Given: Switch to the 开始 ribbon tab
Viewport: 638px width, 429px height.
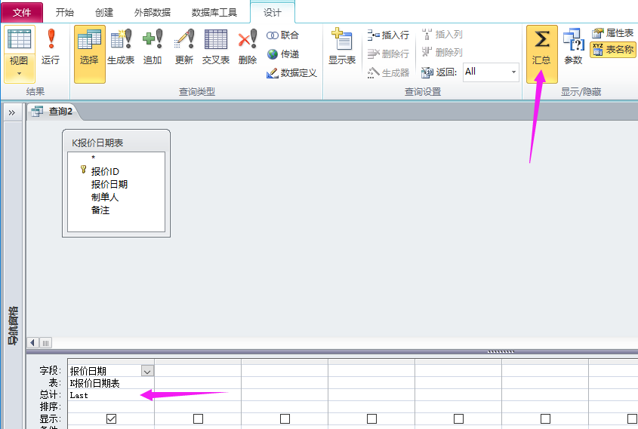Looking at the screenshot, I should click(65, 13).
